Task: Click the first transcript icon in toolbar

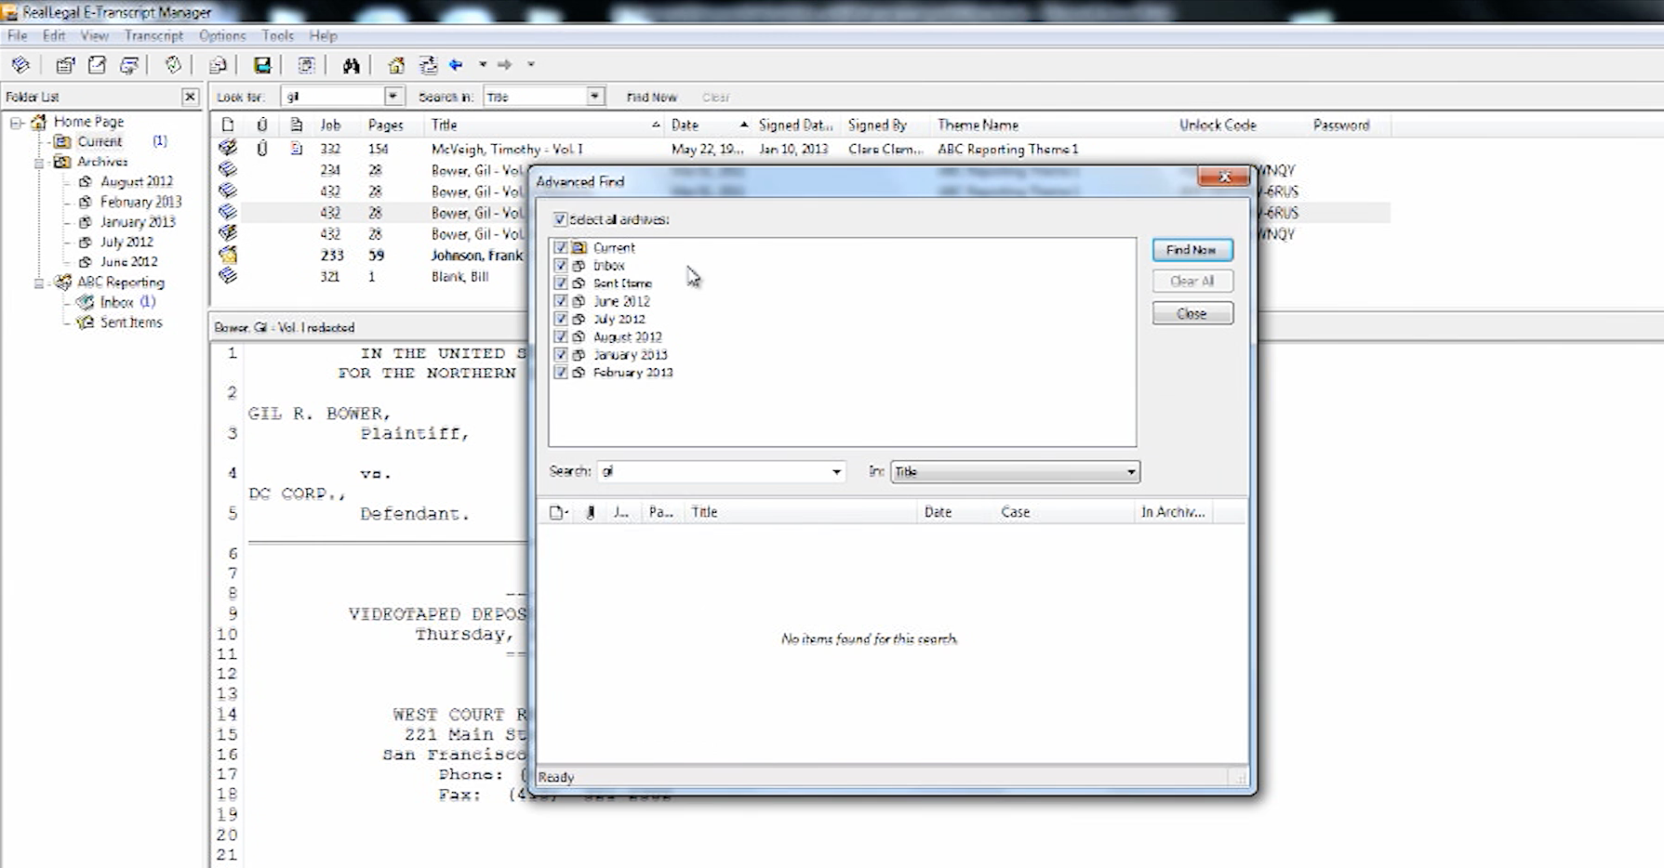Action: pyautogui.click(x=20, y=65)
